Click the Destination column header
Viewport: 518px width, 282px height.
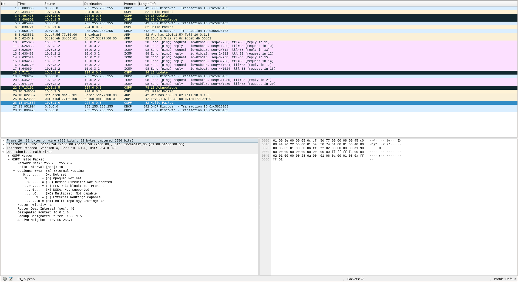tap(103, 4)
